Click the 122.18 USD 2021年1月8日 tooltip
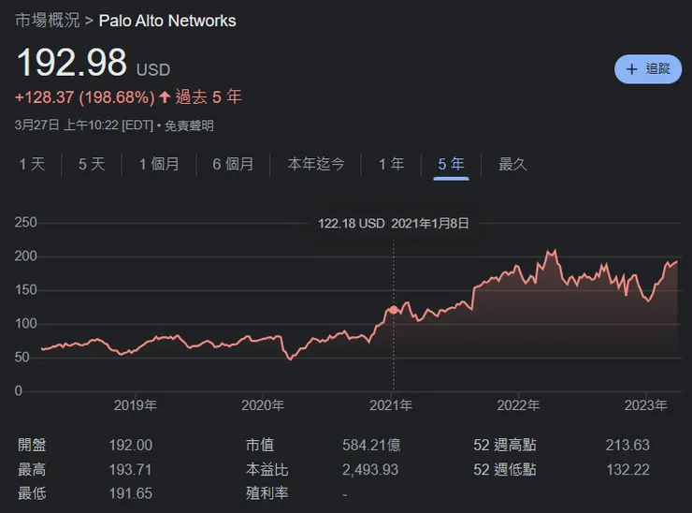The width and height of the screenshot is (692, 513). coord(394,223)
